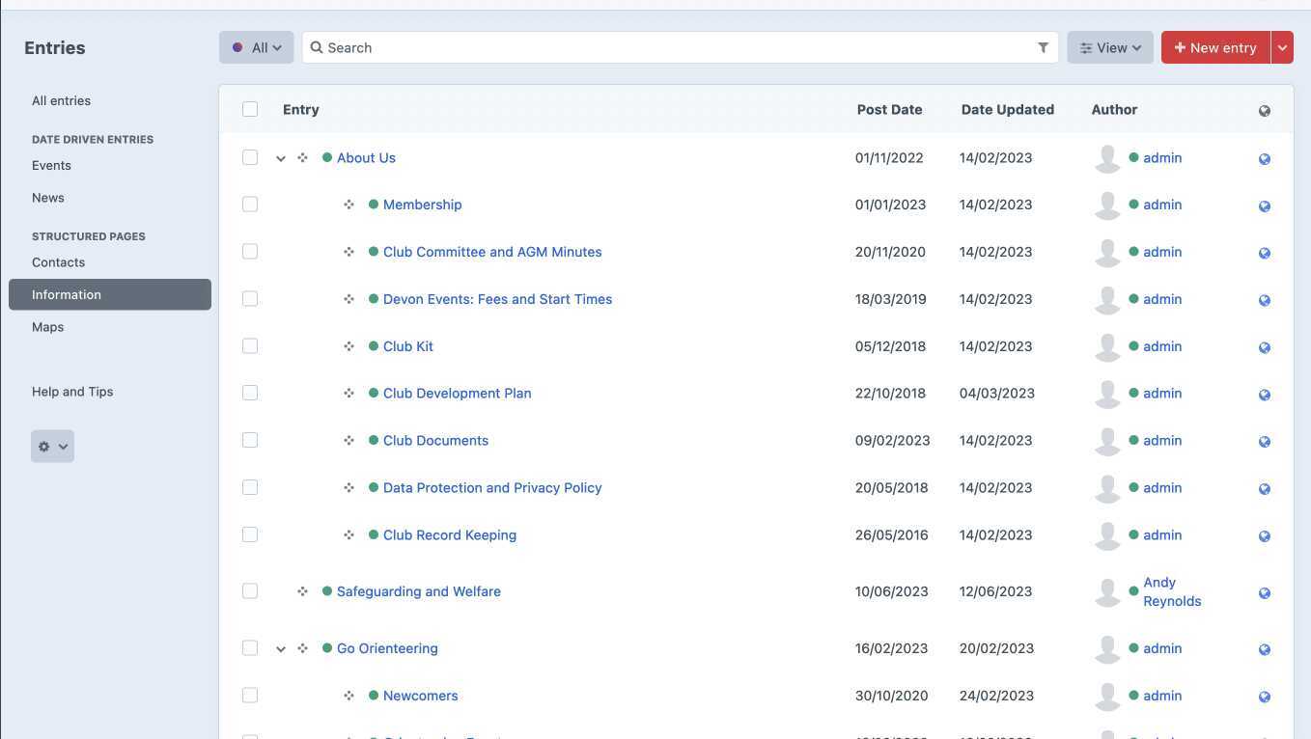Collapse the Go Orienteering entry tree
Viewport: 1311px width, 739px height.
(x=281, y=647)
